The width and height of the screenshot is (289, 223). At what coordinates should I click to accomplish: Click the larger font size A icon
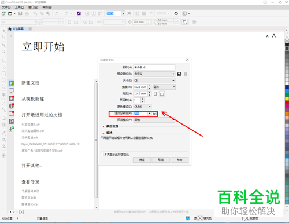coord(274,35)
